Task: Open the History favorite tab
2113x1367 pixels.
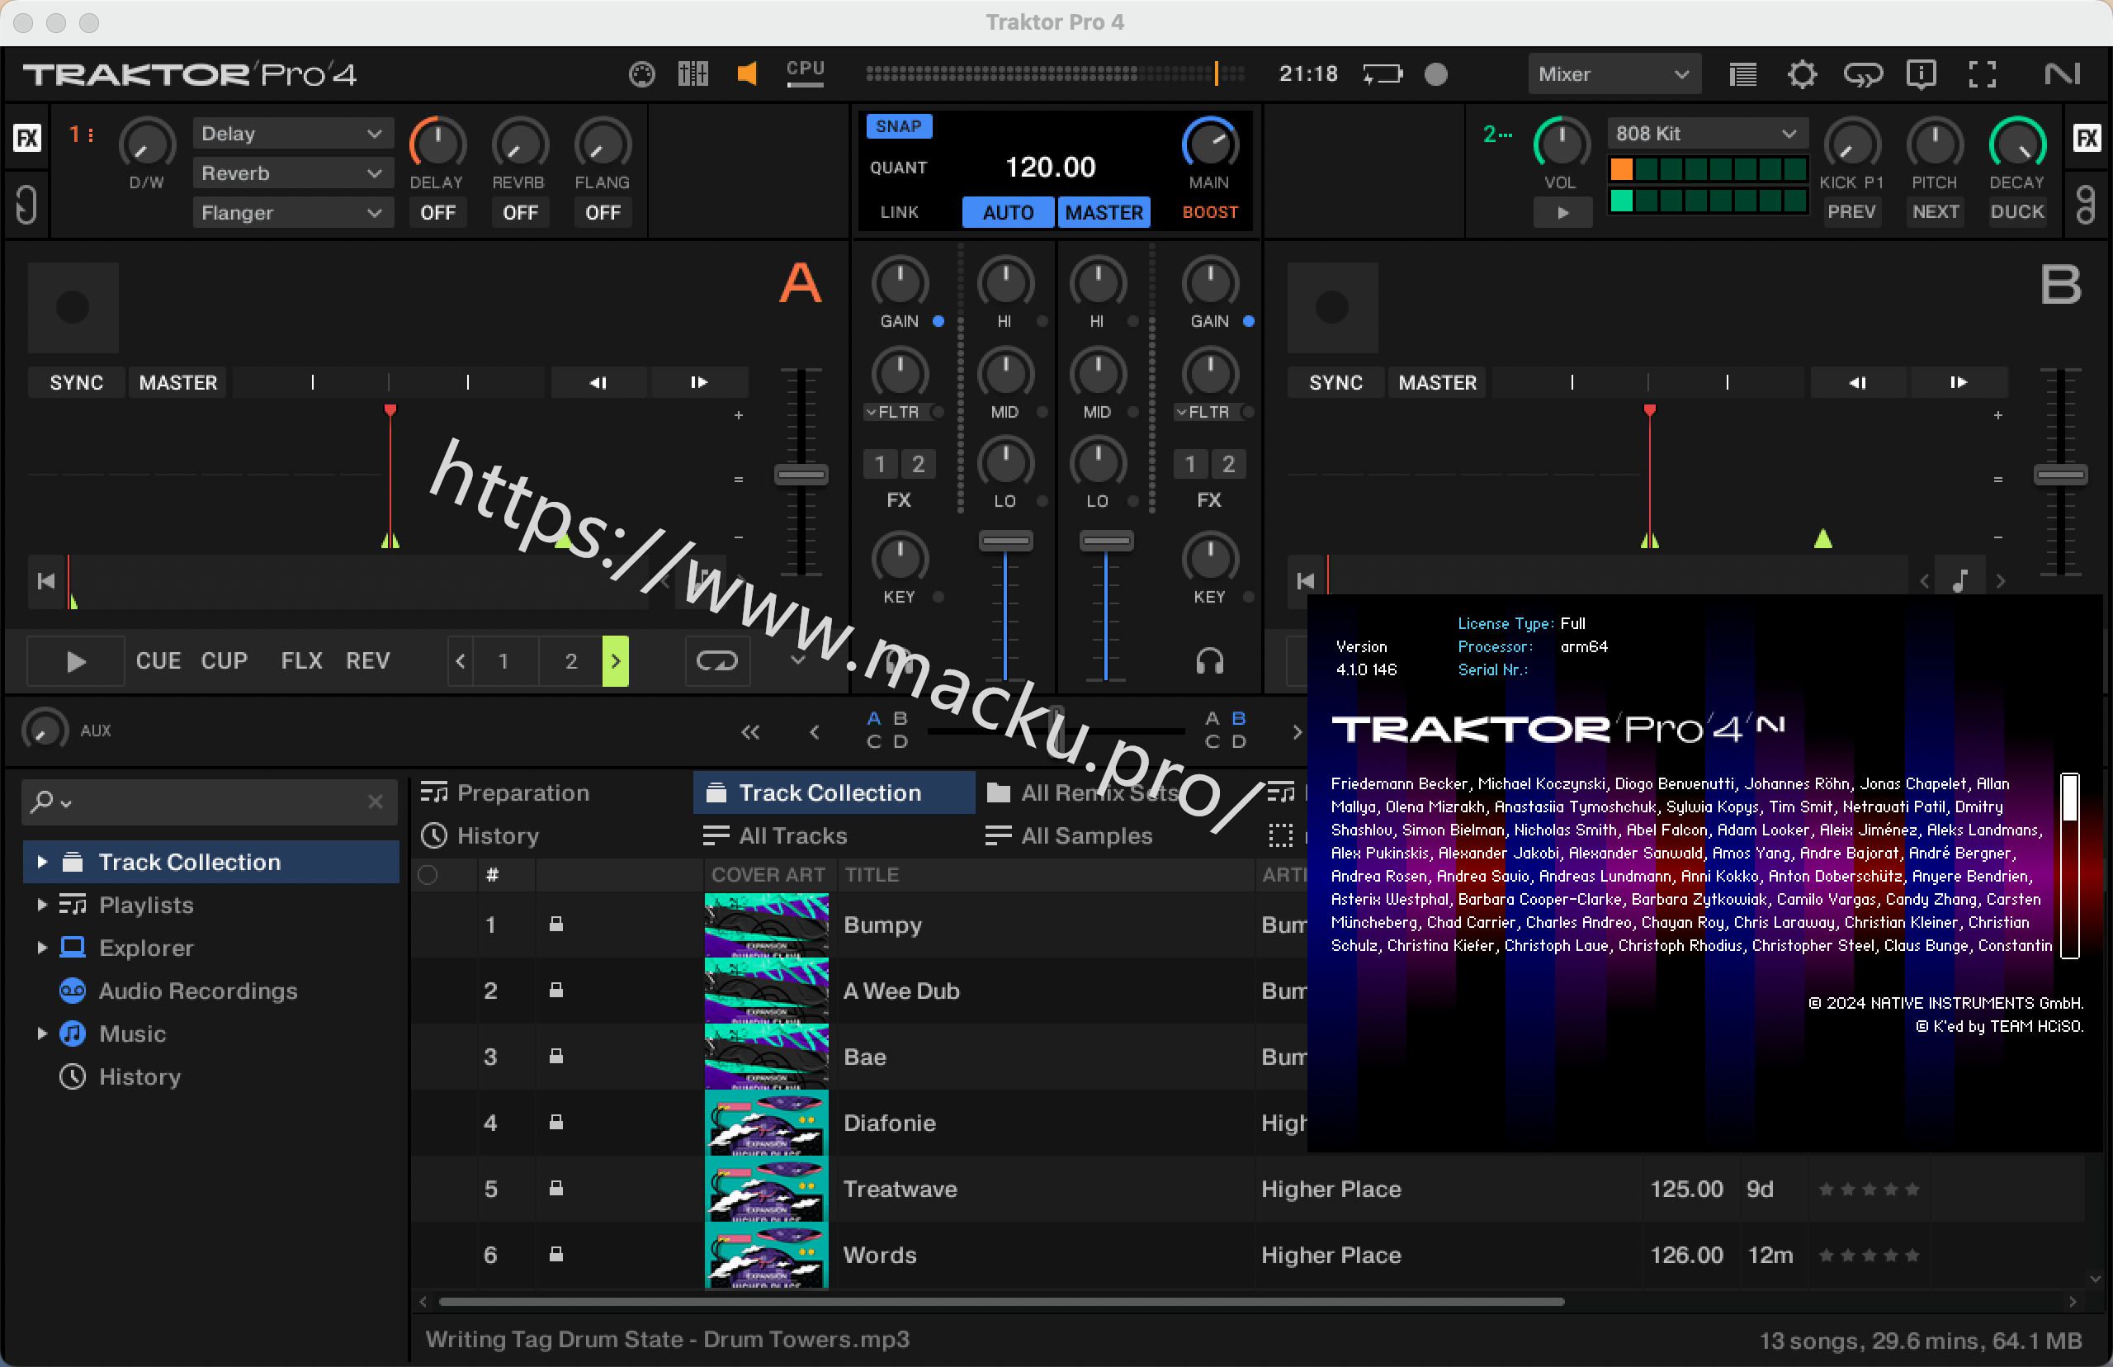Action: (x=480, y=836)
